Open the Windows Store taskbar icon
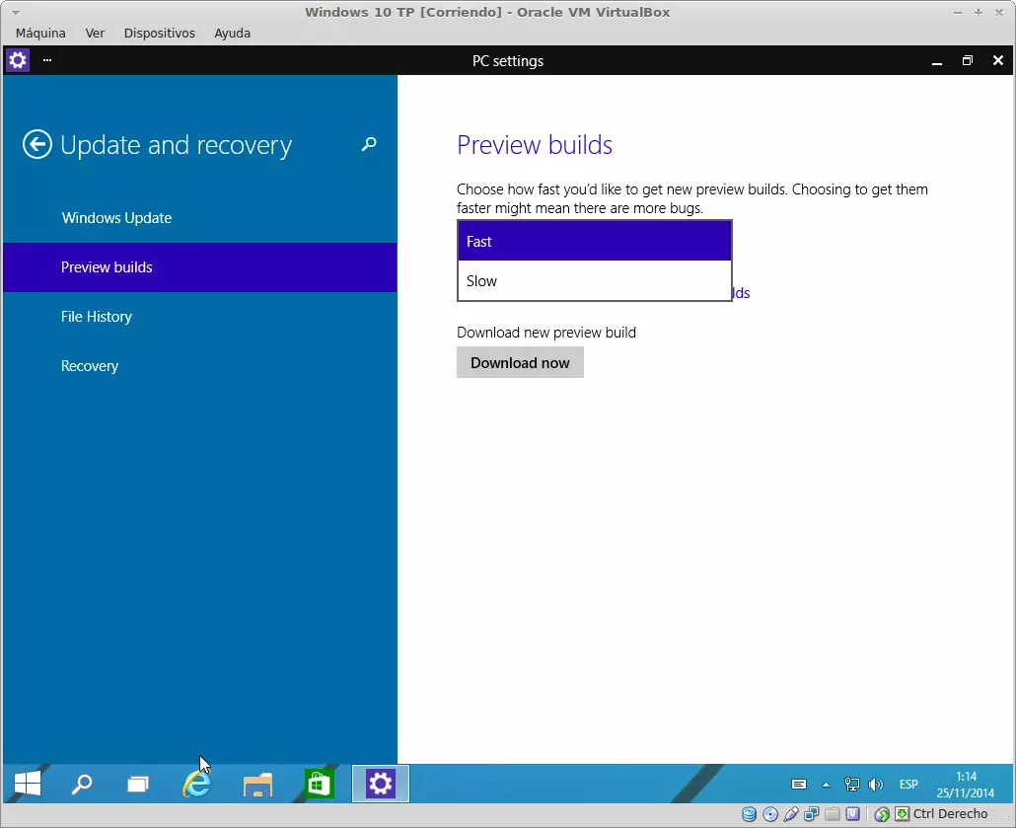Image resolution: width=1016 pixels, height=828 pixels. click(319, 785)
